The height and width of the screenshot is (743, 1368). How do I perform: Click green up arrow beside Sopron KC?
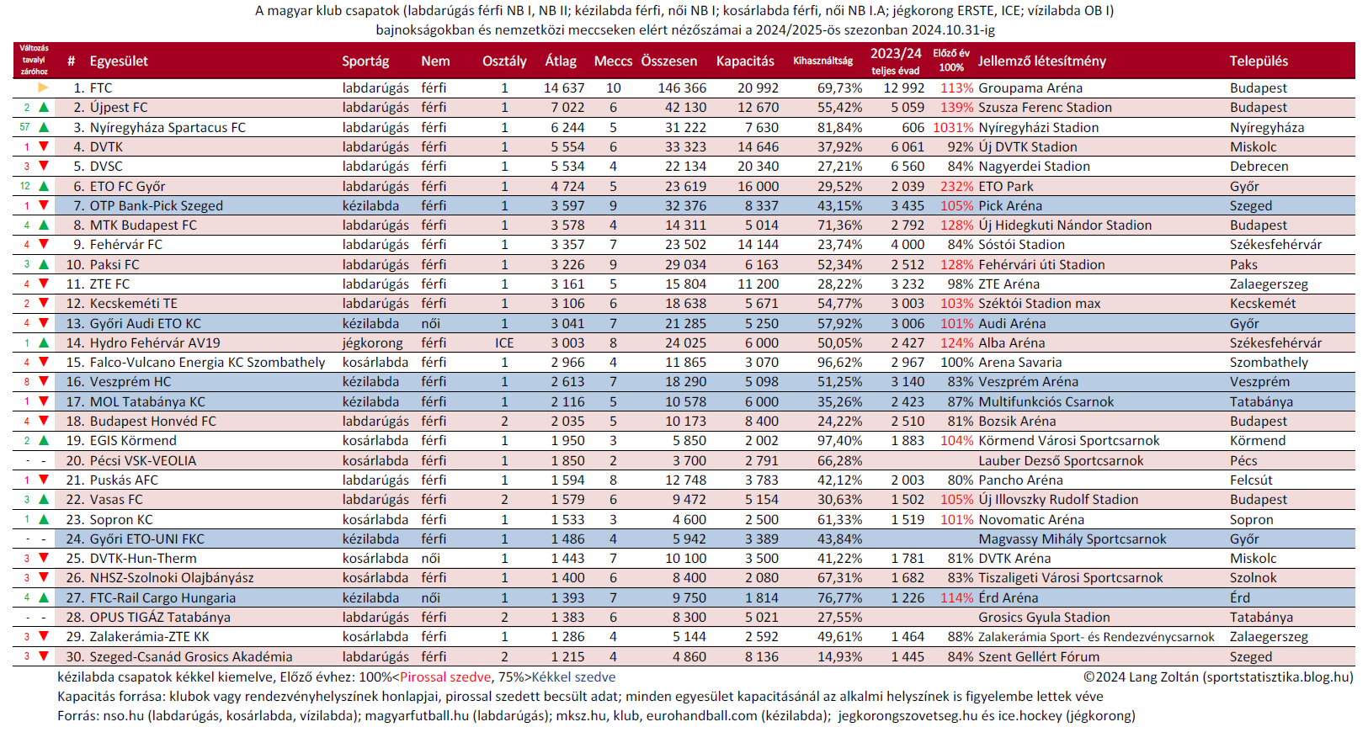click(x=44, y=519)
